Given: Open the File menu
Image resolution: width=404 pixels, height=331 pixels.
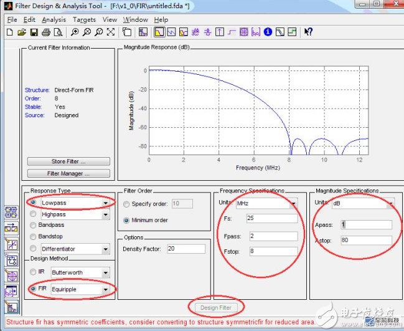Looking at the screenshot, I should point(12,19).
